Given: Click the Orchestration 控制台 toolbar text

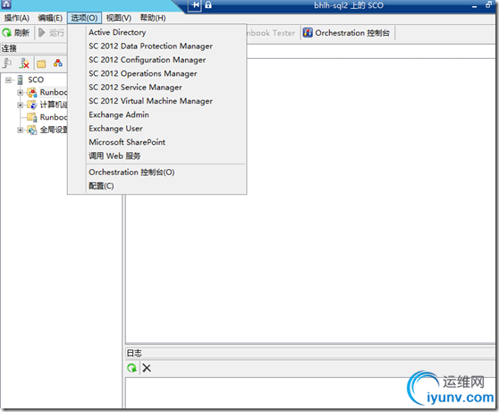Looking at the screenshot, I should tap(352, 33).
